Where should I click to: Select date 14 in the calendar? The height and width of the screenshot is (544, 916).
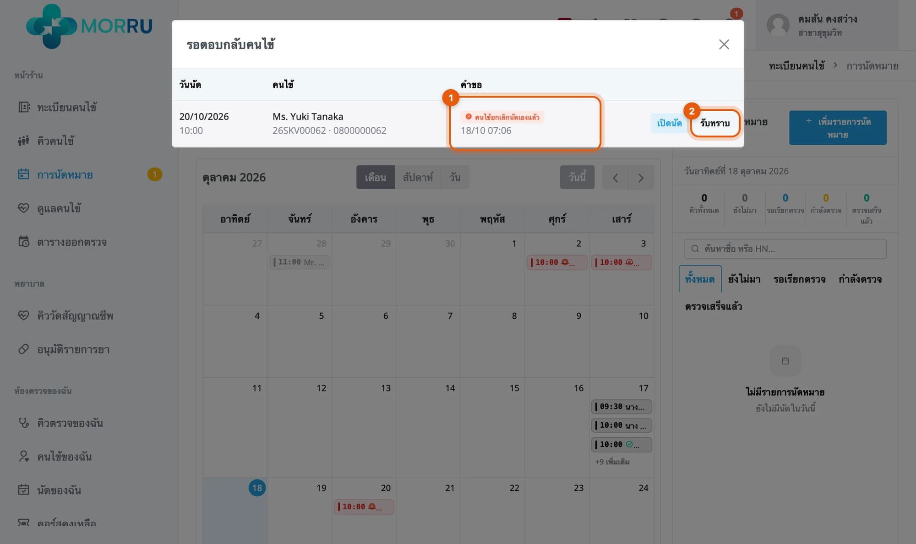(450, 388)
